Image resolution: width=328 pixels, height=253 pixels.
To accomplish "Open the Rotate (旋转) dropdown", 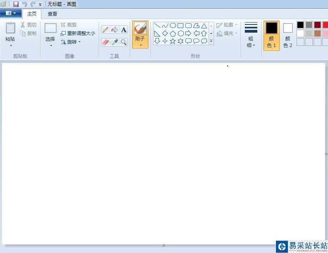I will [71, 42].
